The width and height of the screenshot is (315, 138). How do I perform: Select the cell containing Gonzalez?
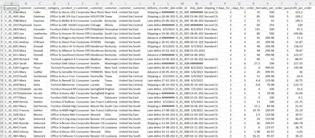40,29
